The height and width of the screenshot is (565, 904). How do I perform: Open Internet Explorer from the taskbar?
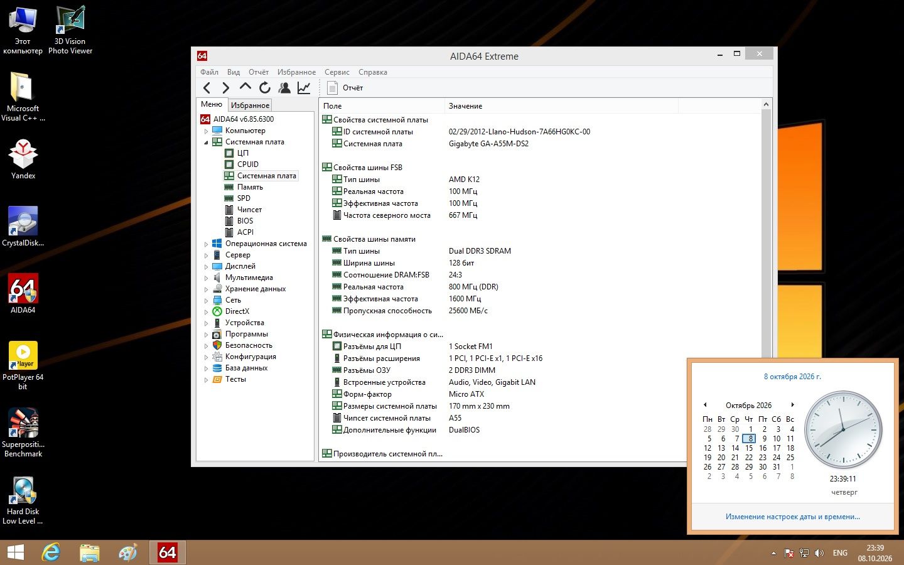point(51,552)
